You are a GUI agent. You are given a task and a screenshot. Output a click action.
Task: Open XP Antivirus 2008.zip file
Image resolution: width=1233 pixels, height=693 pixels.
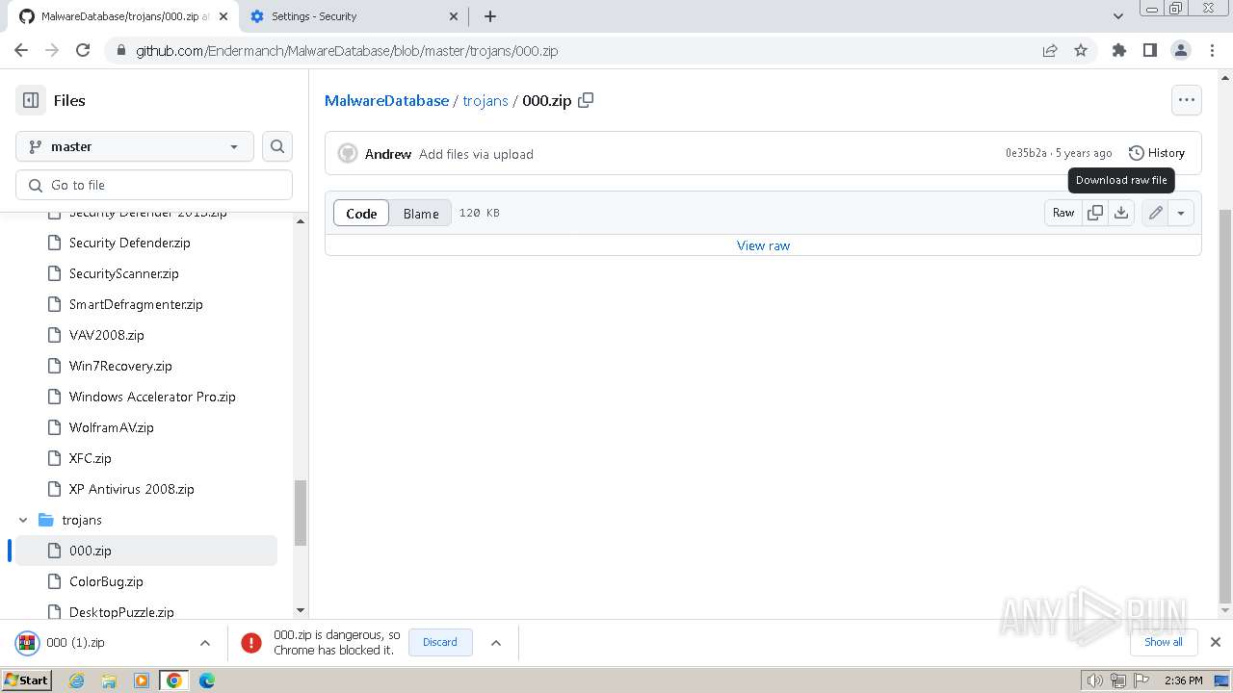(131, 489)
